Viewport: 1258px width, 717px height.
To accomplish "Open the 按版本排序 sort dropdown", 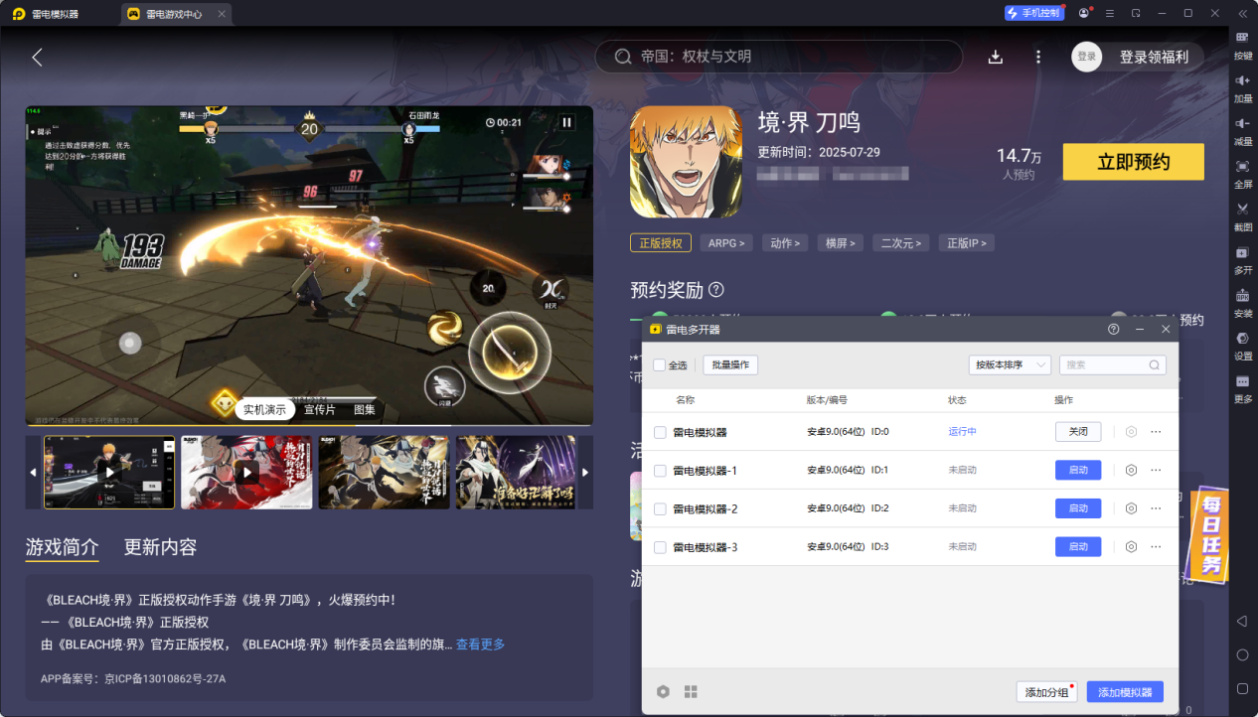I will [1010, 364].
